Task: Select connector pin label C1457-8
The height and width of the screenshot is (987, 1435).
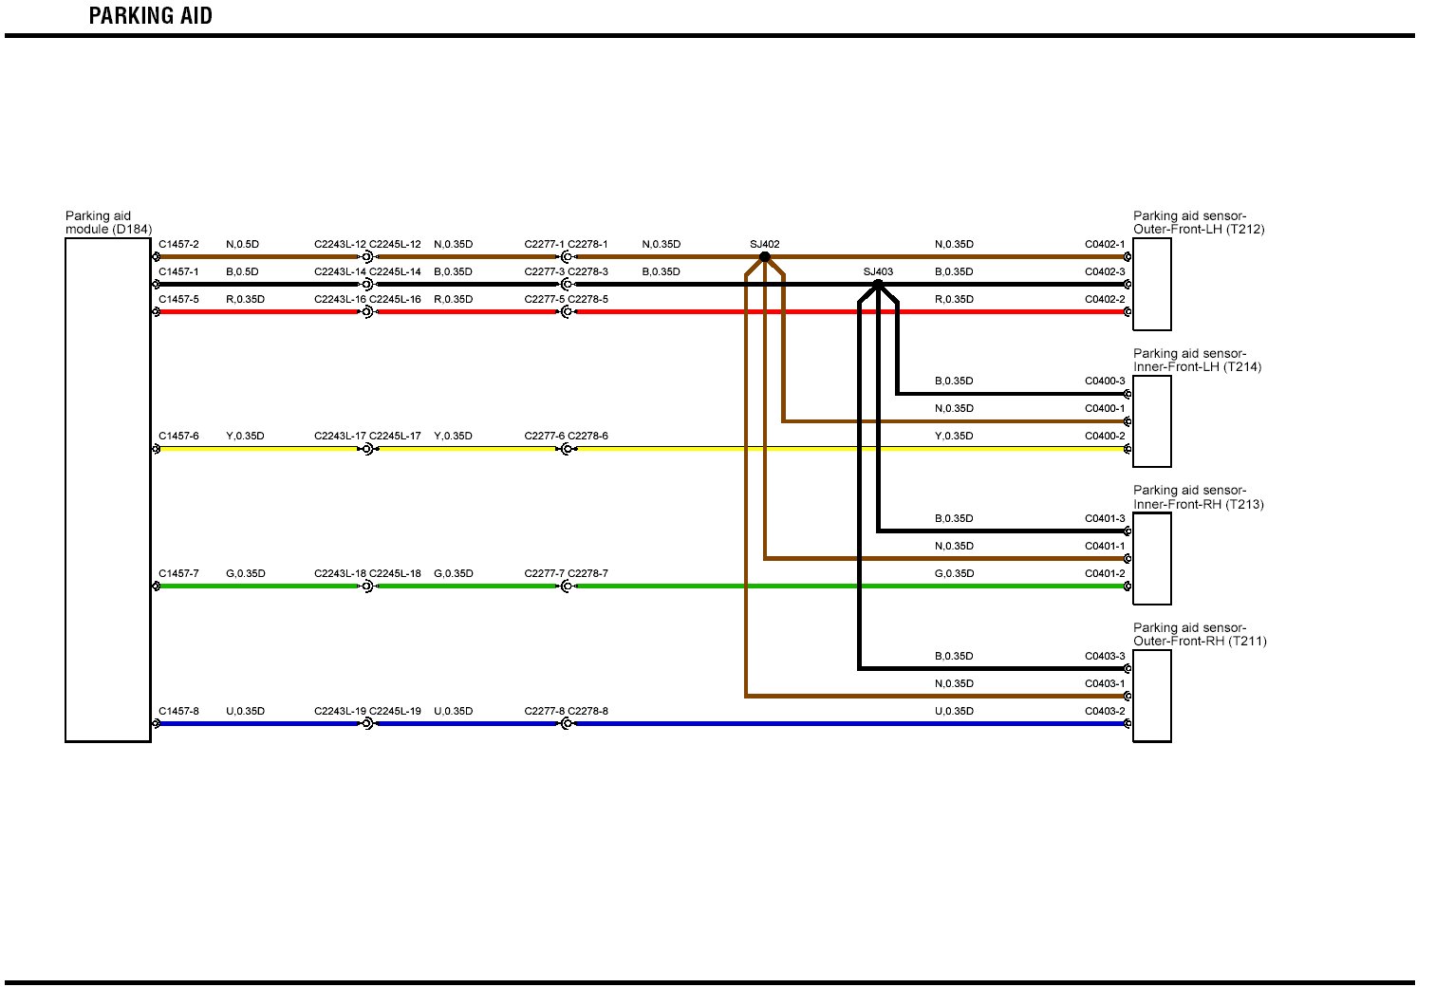Action: [178, 712]
